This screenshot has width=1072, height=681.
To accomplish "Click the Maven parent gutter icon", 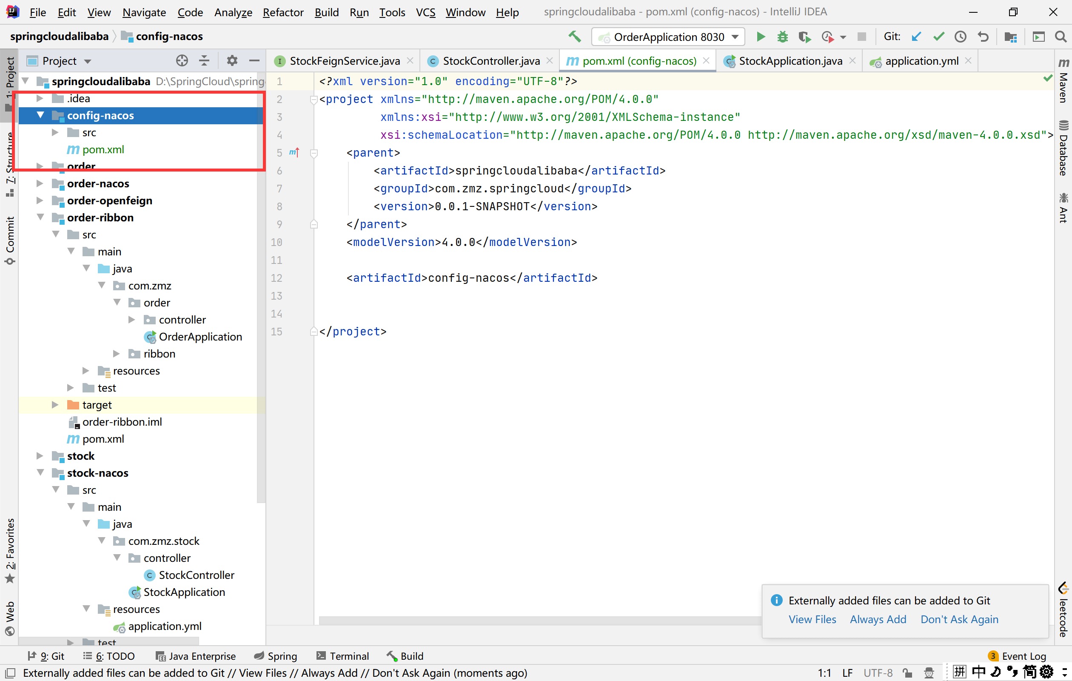I will tap(294, 153).
